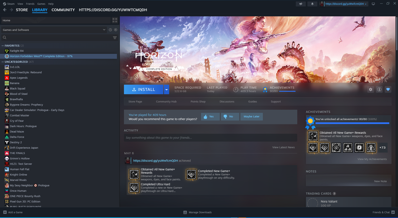Open Friends & Chat icon
398x218 pixels.
click(x=393, y=212)
